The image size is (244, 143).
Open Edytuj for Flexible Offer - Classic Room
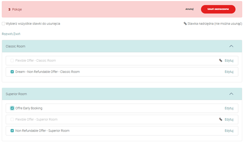[229, 61]
